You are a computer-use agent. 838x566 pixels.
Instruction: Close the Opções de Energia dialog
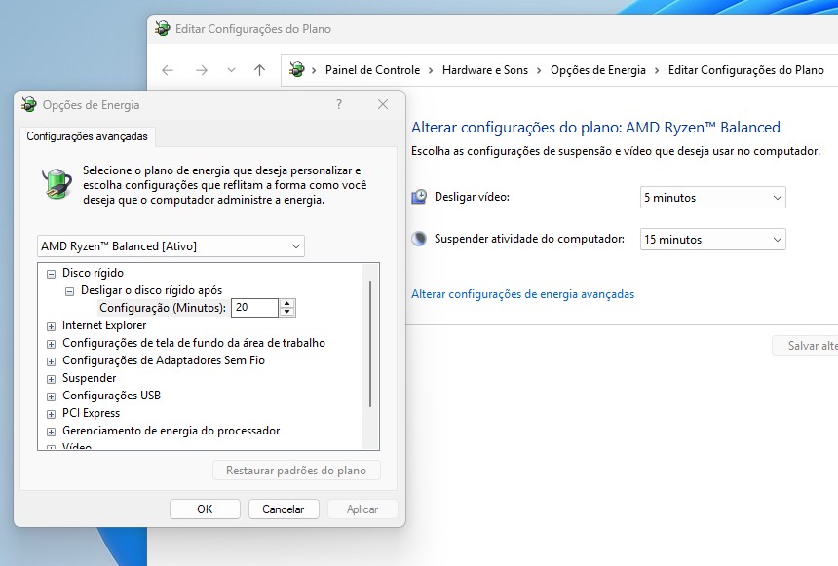[x=383, y=104]
